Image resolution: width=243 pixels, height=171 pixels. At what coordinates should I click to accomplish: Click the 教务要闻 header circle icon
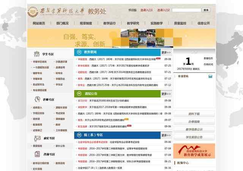pos(79,52)
